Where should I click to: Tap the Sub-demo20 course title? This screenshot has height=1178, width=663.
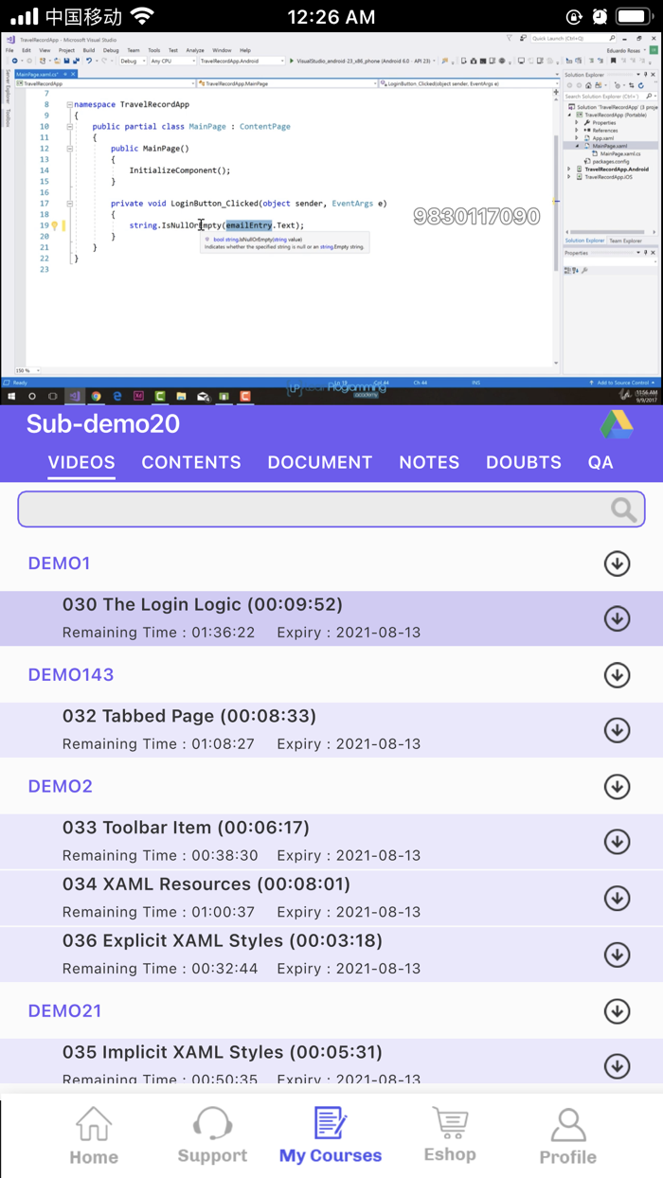tap(103, 423)
